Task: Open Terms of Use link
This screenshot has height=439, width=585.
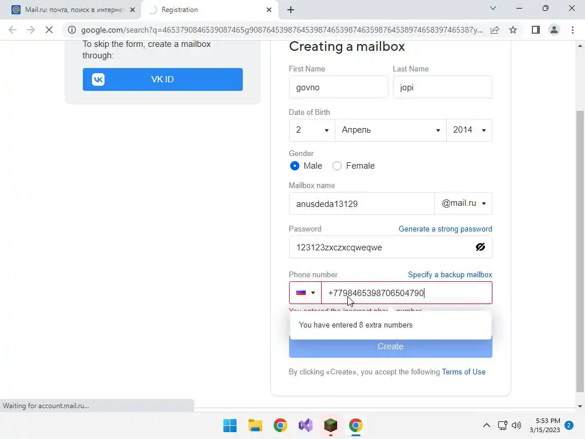Action: [x=464, y=372]
